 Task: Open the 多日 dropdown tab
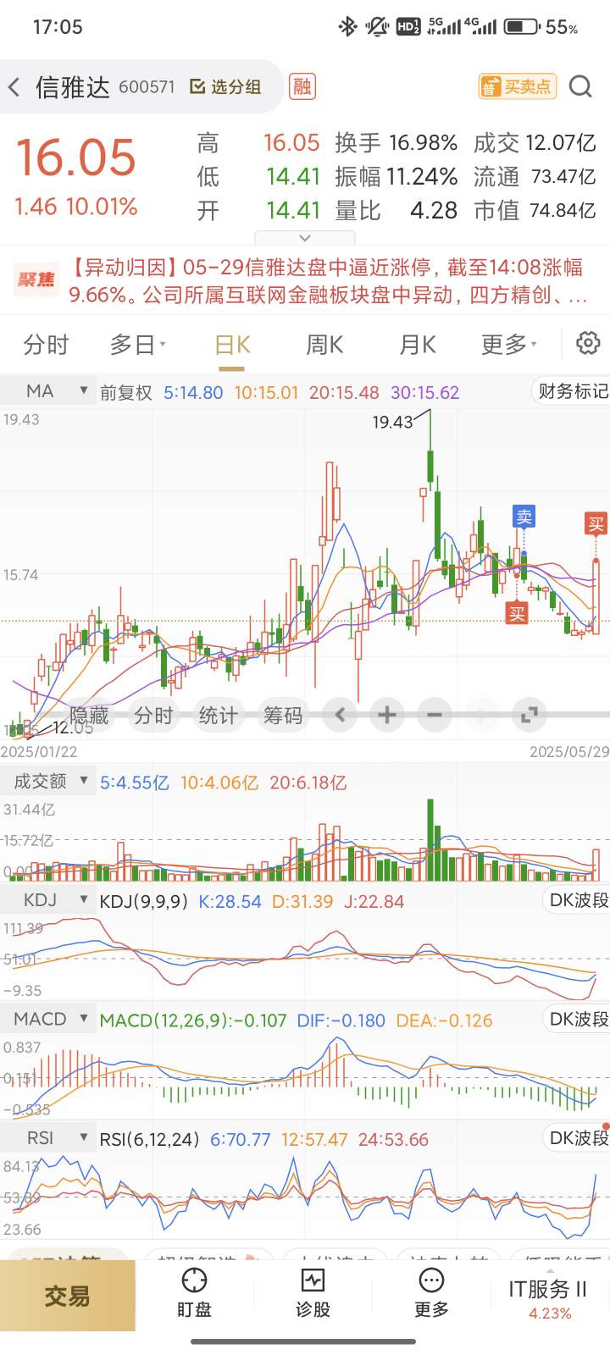pyautogui.click(x=137, y=345)
